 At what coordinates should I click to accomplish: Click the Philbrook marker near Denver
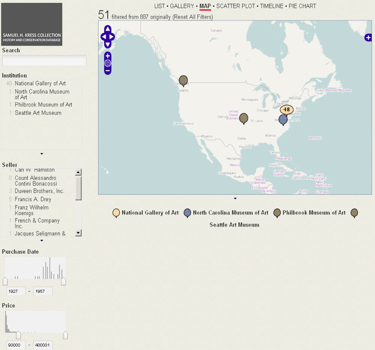click(x=243, y=119)
